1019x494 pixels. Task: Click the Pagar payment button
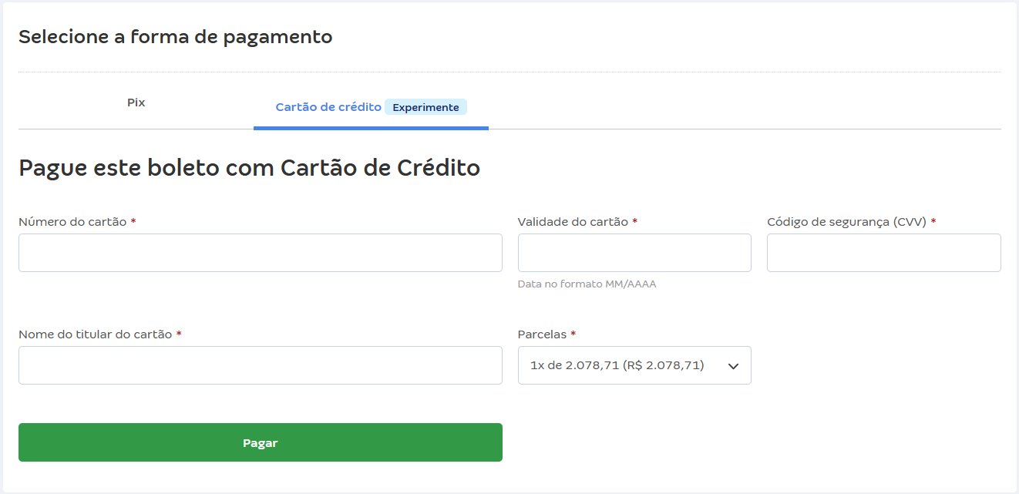pyautogui.click(x=260, y=442)
